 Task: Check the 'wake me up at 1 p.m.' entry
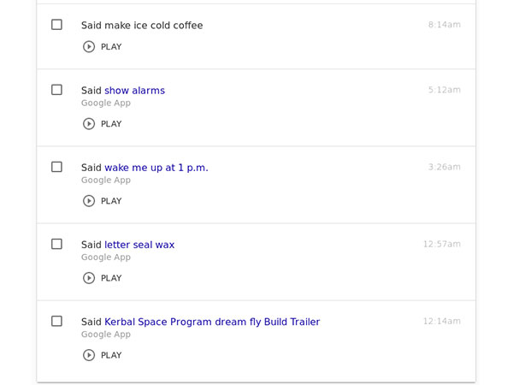(56, 167)
